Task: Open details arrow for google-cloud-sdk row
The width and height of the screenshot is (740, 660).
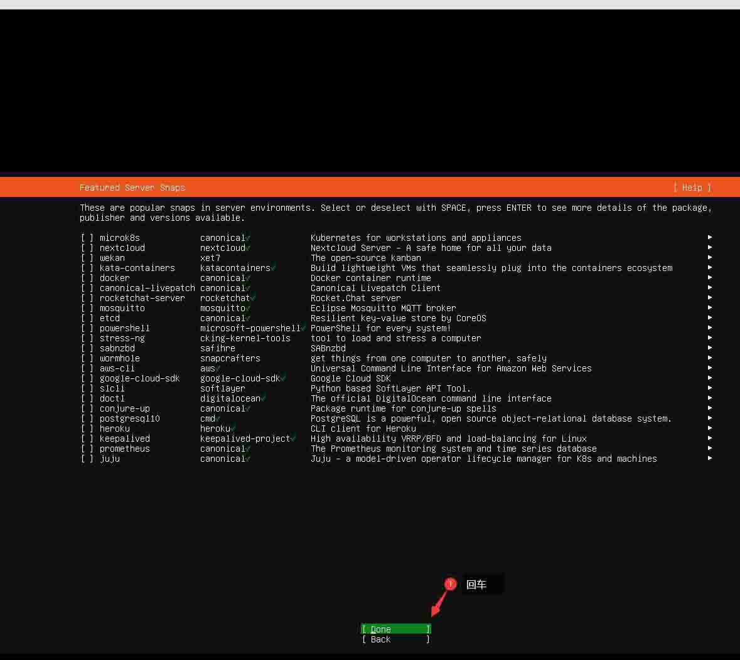Action: 709,378
